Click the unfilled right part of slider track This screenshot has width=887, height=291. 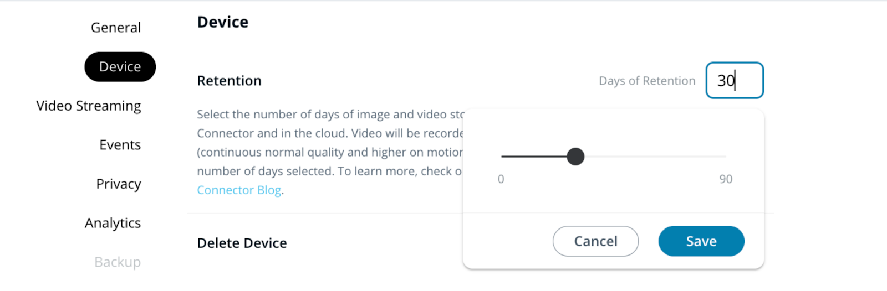(x=654, y=157)
